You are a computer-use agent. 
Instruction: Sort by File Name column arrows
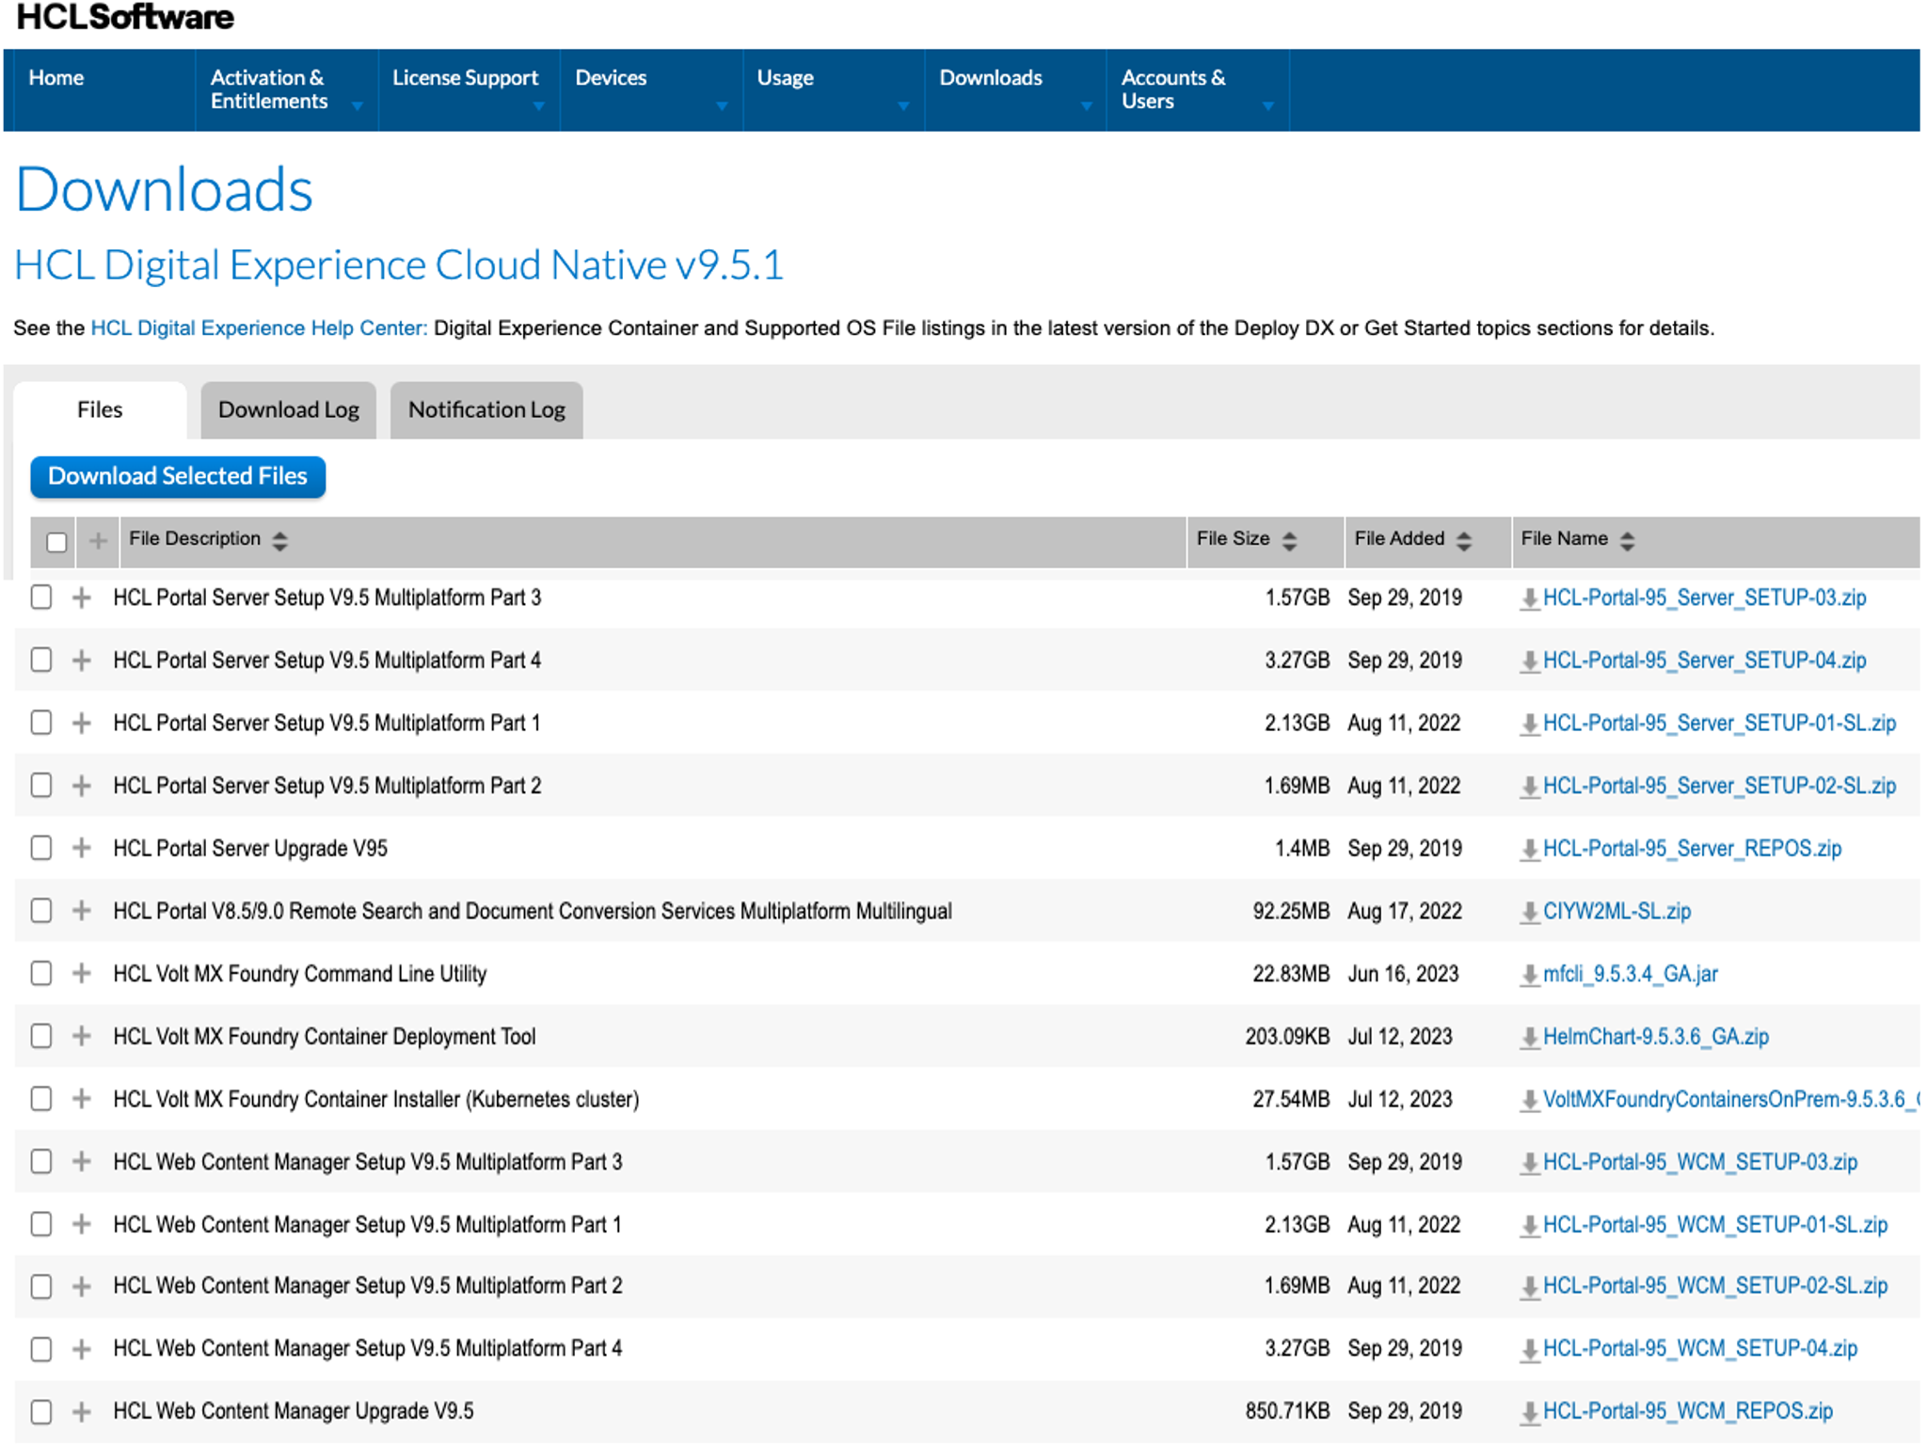(x=1627, y=540)
